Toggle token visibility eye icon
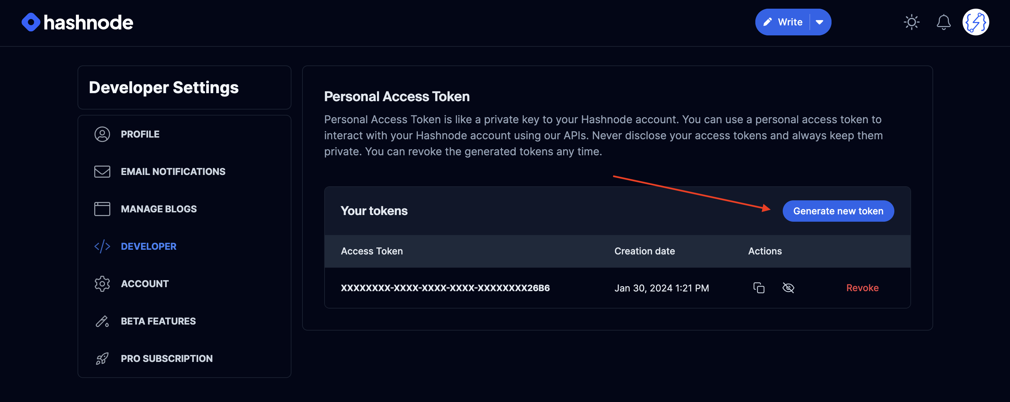Viewport: 1010px width, 402px height. [788, 288]
